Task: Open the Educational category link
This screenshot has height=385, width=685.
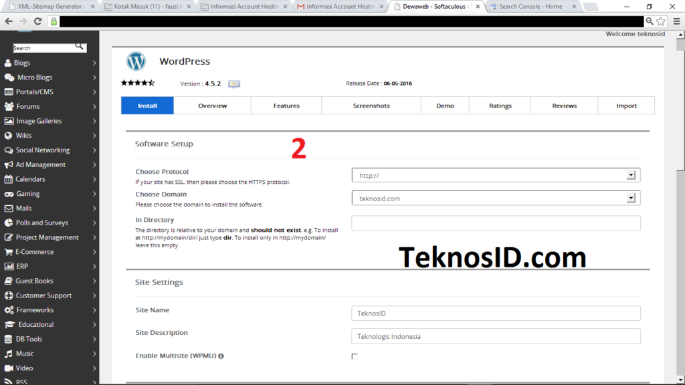Action: (36, 324)
